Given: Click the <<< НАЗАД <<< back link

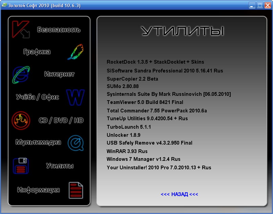Looking at the screenshot, I should point(179,194).
